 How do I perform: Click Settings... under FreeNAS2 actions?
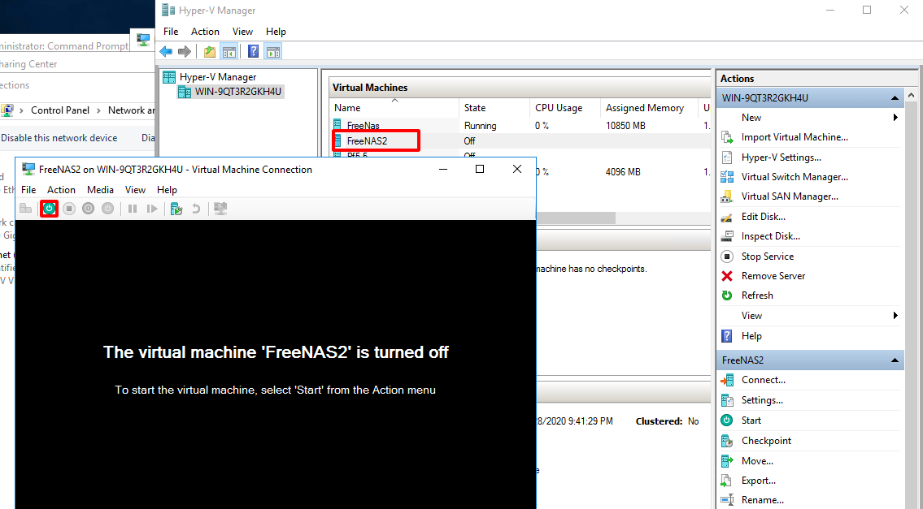tap(761, 400)
